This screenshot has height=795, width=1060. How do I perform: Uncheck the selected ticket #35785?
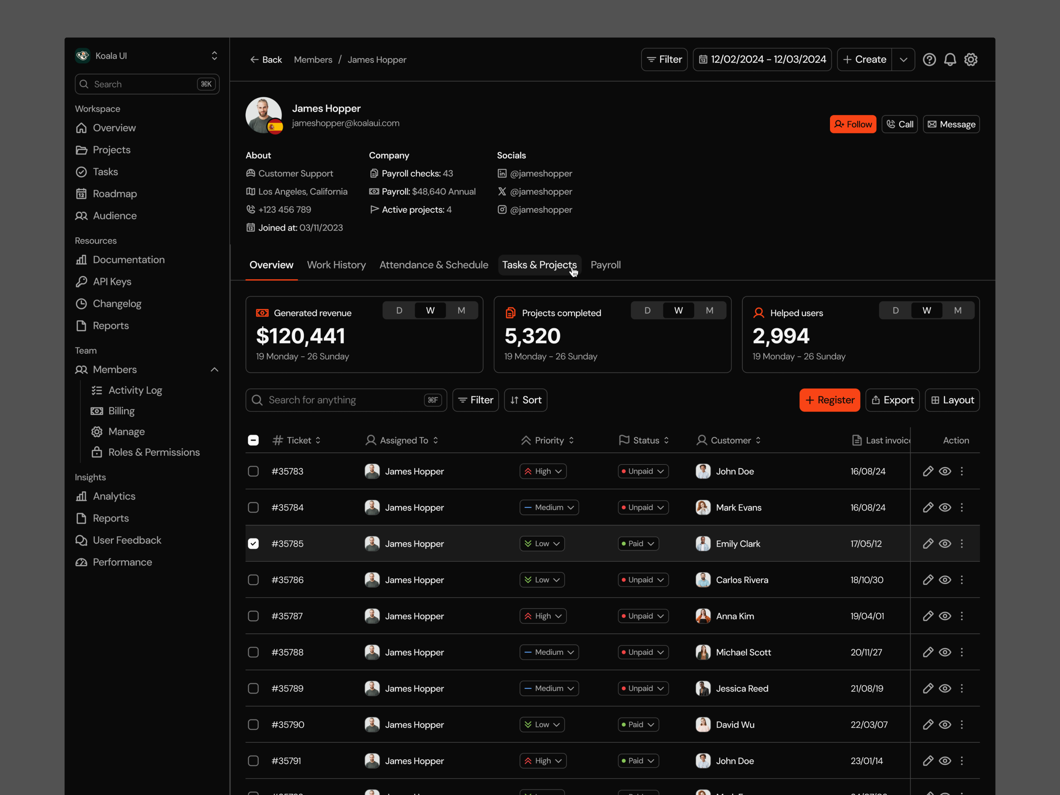[x=253, y=543]
